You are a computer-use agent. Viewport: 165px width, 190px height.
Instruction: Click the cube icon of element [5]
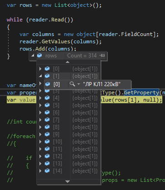pos(47,105)
